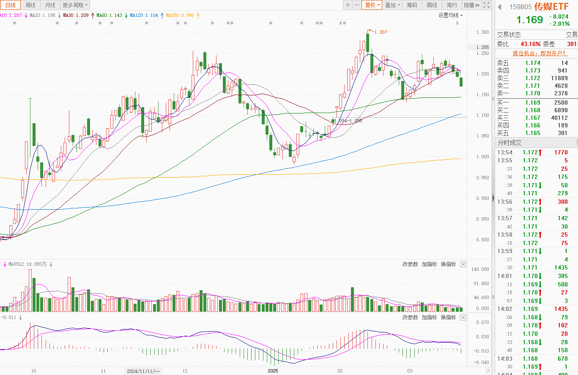
Task: Click 交易状态 label
Action: pos(509,35)
